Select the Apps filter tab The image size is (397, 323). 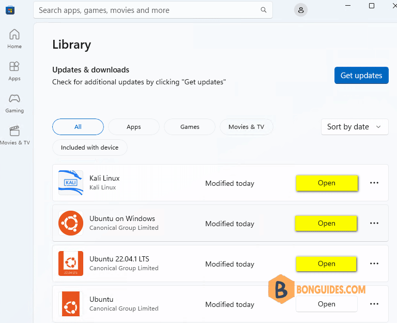pyautogui.click(x=134, y=127)
